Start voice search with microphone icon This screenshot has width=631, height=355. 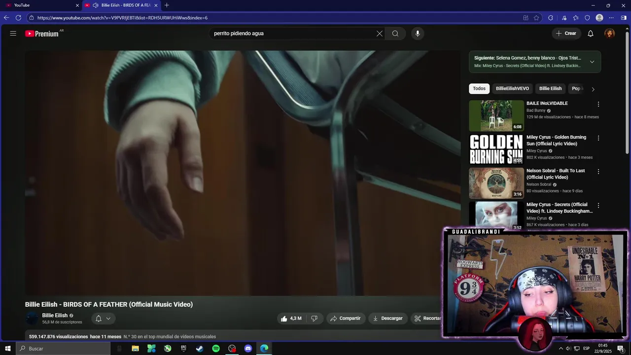[x=418, y=34]
